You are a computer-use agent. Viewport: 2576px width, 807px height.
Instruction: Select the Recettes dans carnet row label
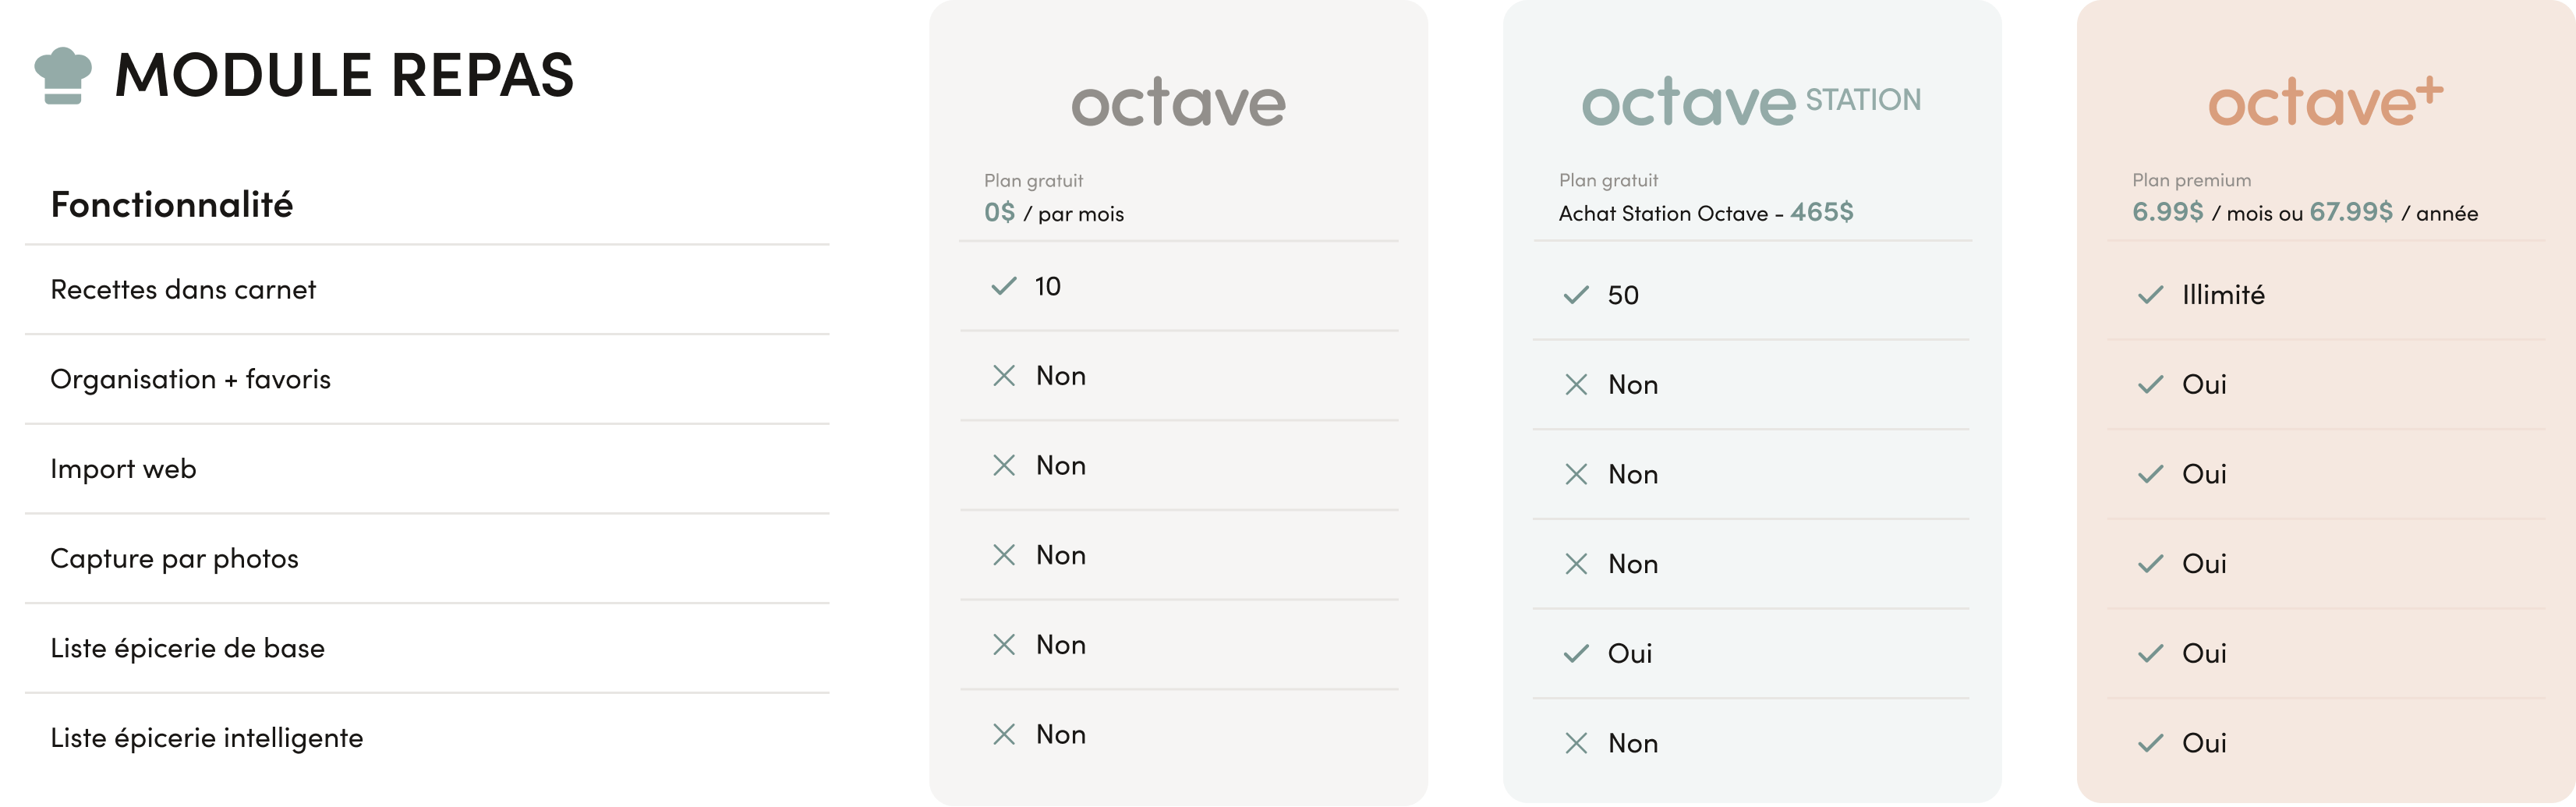(x=183, y=290)
